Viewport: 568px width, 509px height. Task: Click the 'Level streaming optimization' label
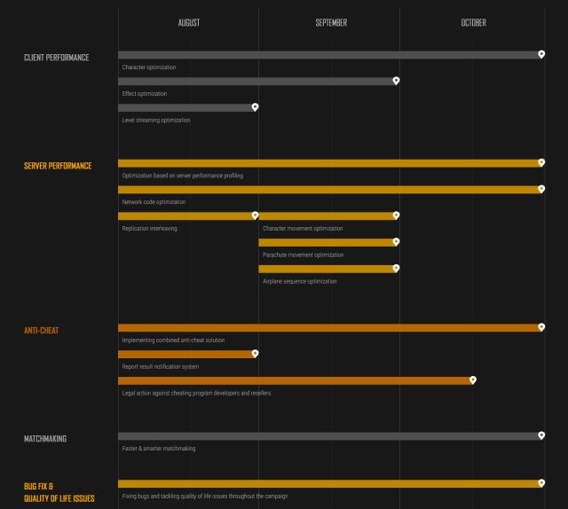click(156, 121)
